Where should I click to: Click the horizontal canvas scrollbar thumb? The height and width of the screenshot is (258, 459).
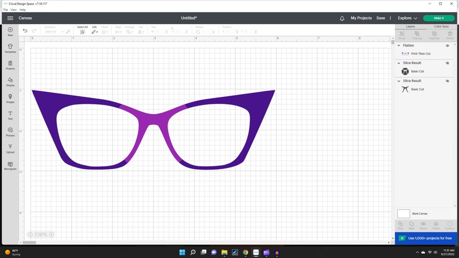tap(29, 243)
